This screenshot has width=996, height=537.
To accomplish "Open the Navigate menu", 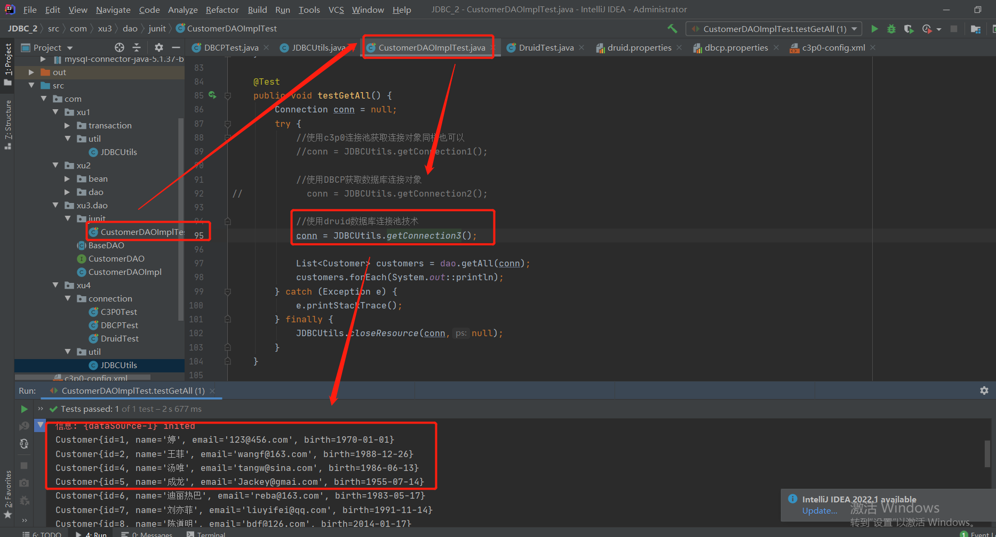I will pos(113,10).
